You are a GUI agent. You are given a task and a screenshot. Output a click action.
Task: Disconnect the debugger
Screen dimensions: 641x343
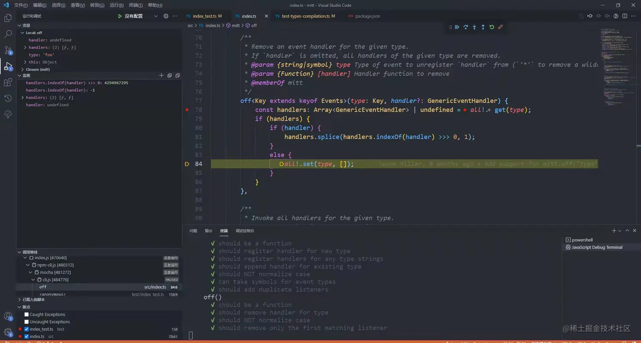point(500,27)
